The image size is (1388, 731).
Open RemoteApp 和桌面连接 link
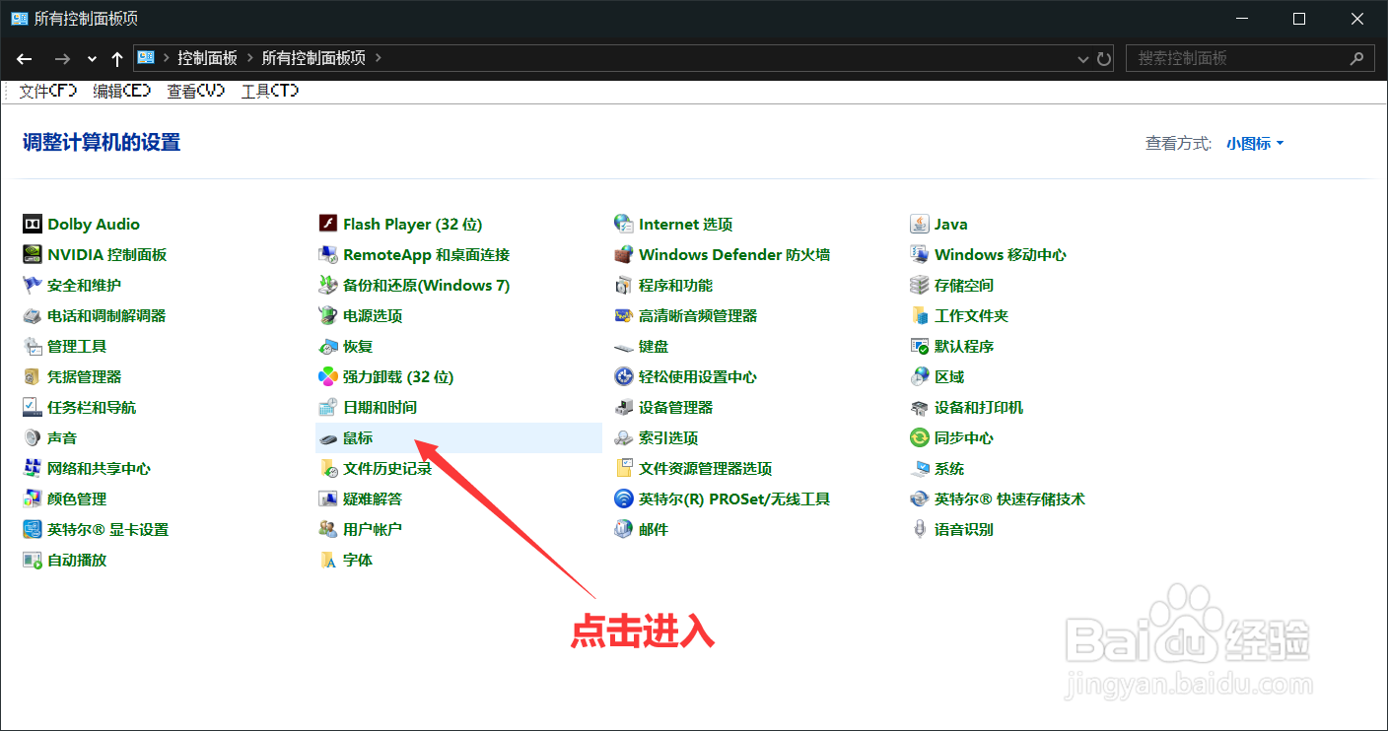pos(426,254)
